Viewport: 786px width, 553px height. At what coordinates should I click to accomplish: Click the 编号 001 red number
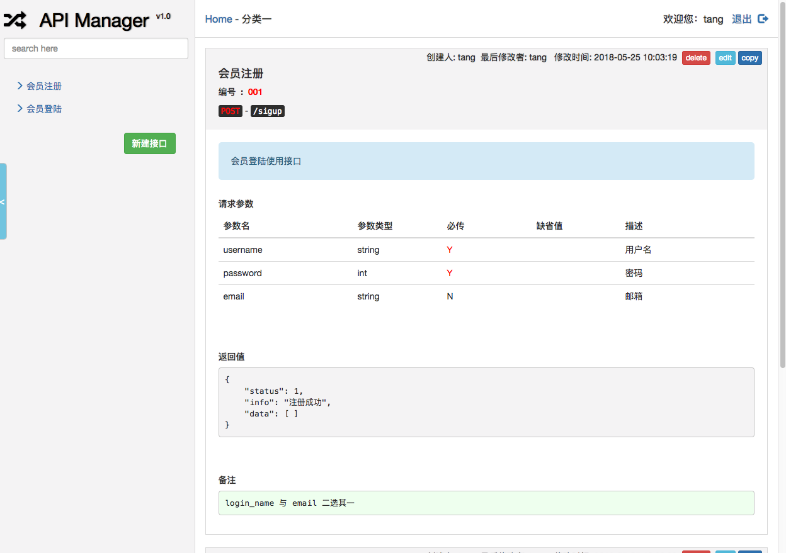point(255,92)
